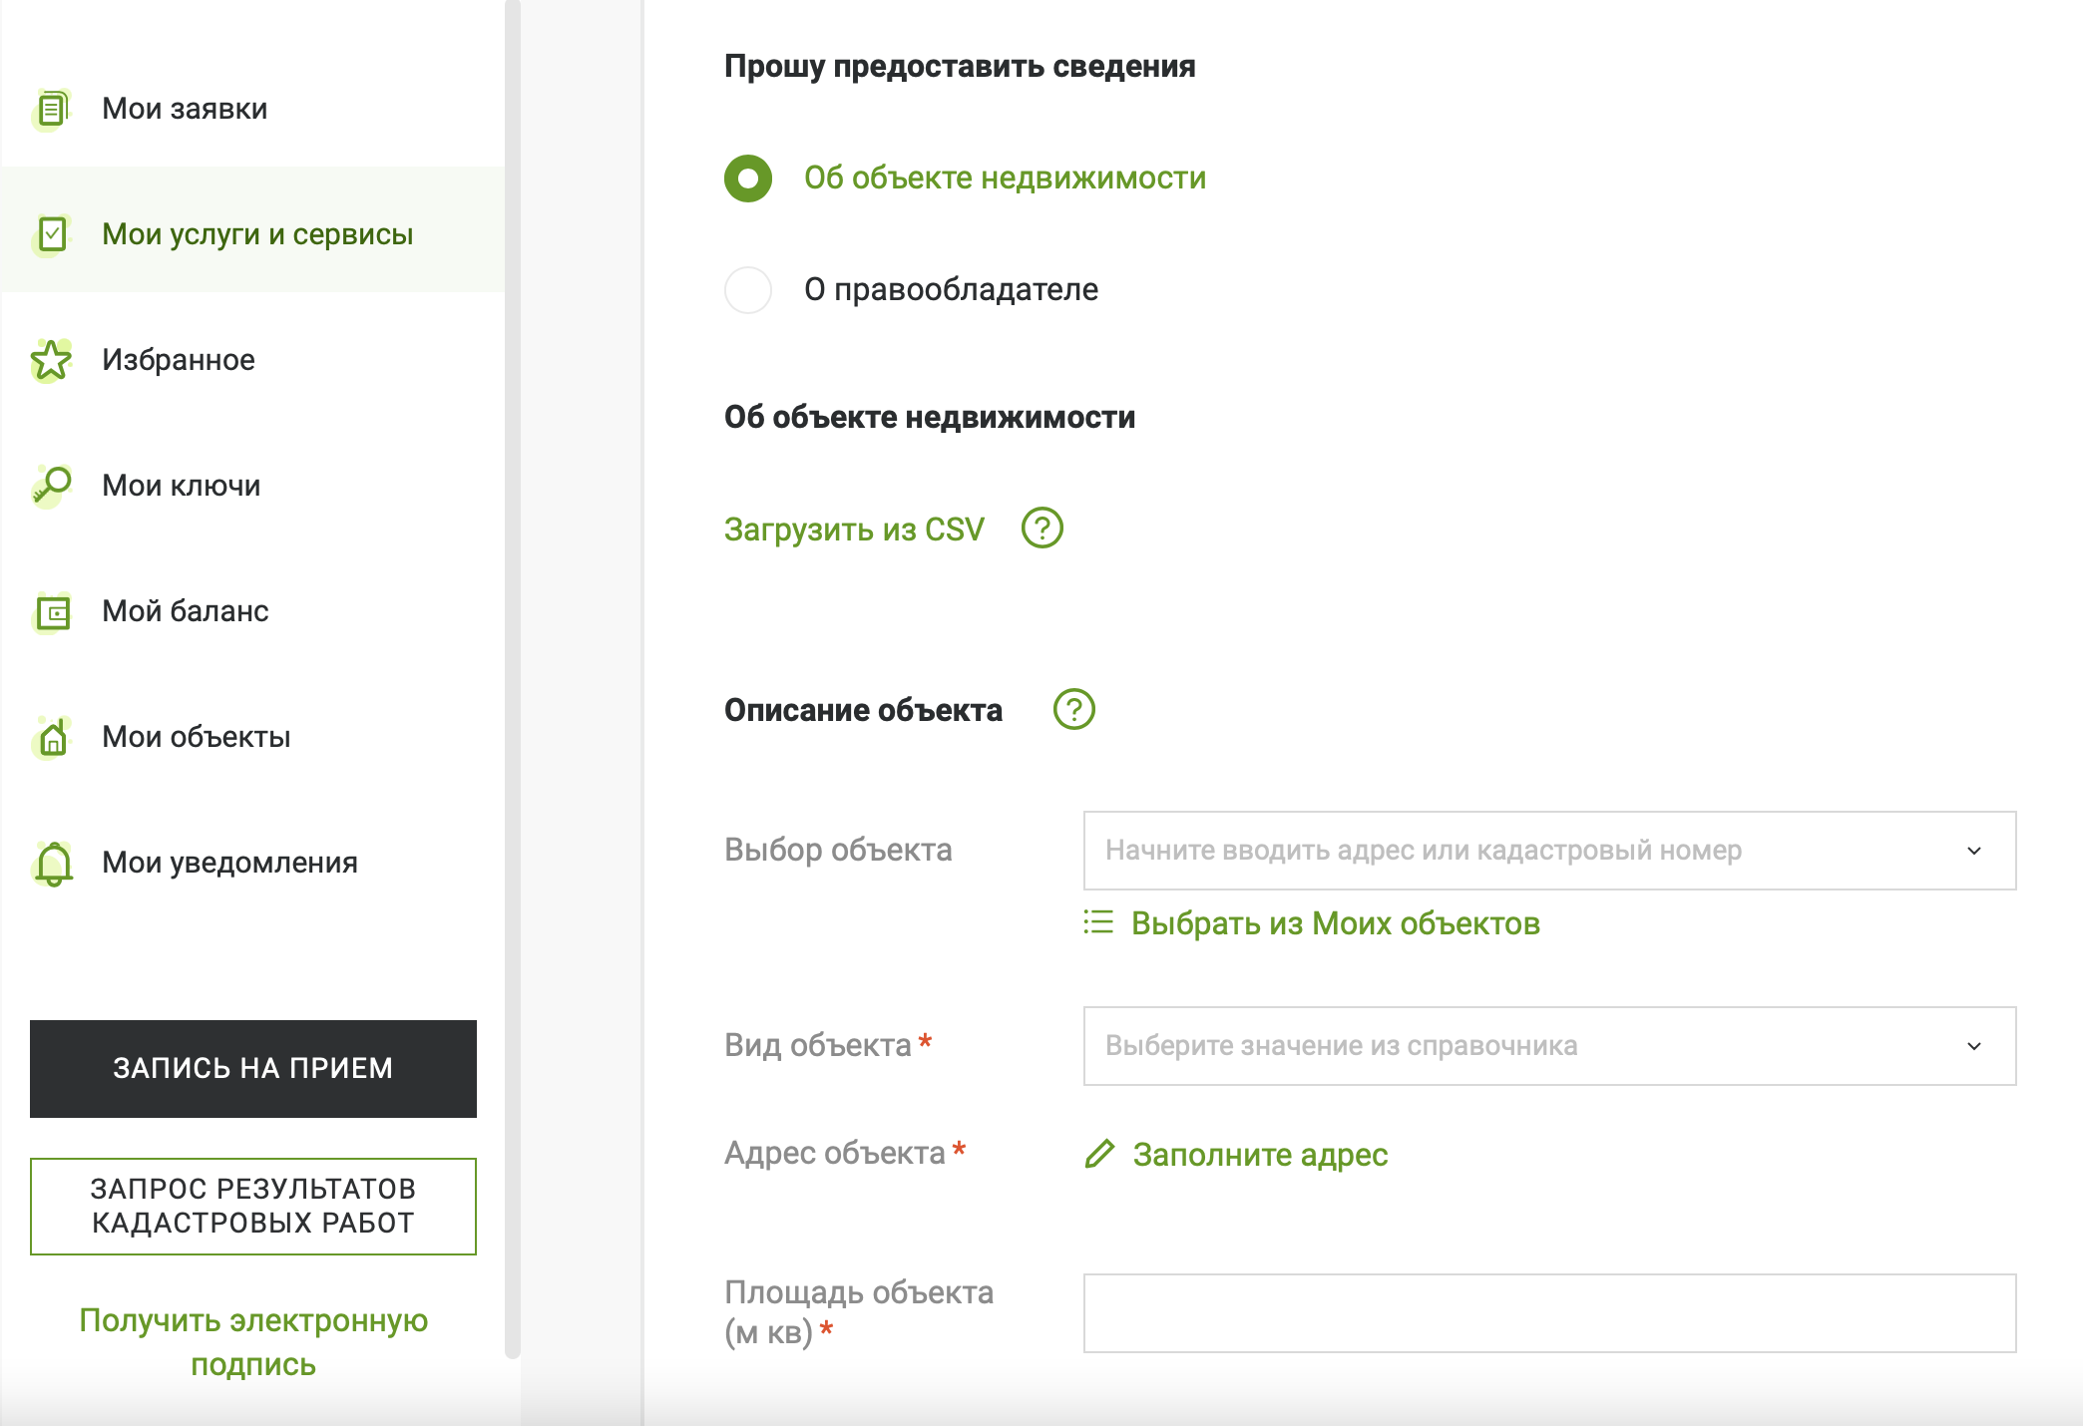Click the address or cadastral number field
This screenshot has width=2083, height=1426.
click(x=1549, y=851)
